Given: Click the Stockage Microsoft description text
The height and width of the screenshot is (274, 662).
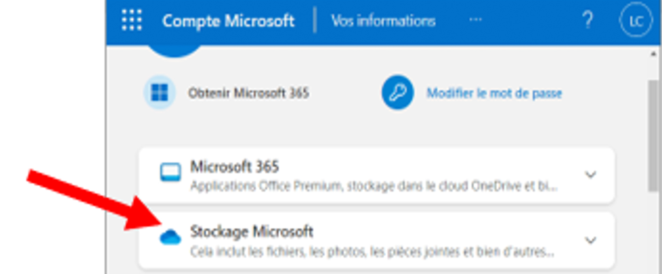Looking at the screenshot, I should click(x=372, y=252).
